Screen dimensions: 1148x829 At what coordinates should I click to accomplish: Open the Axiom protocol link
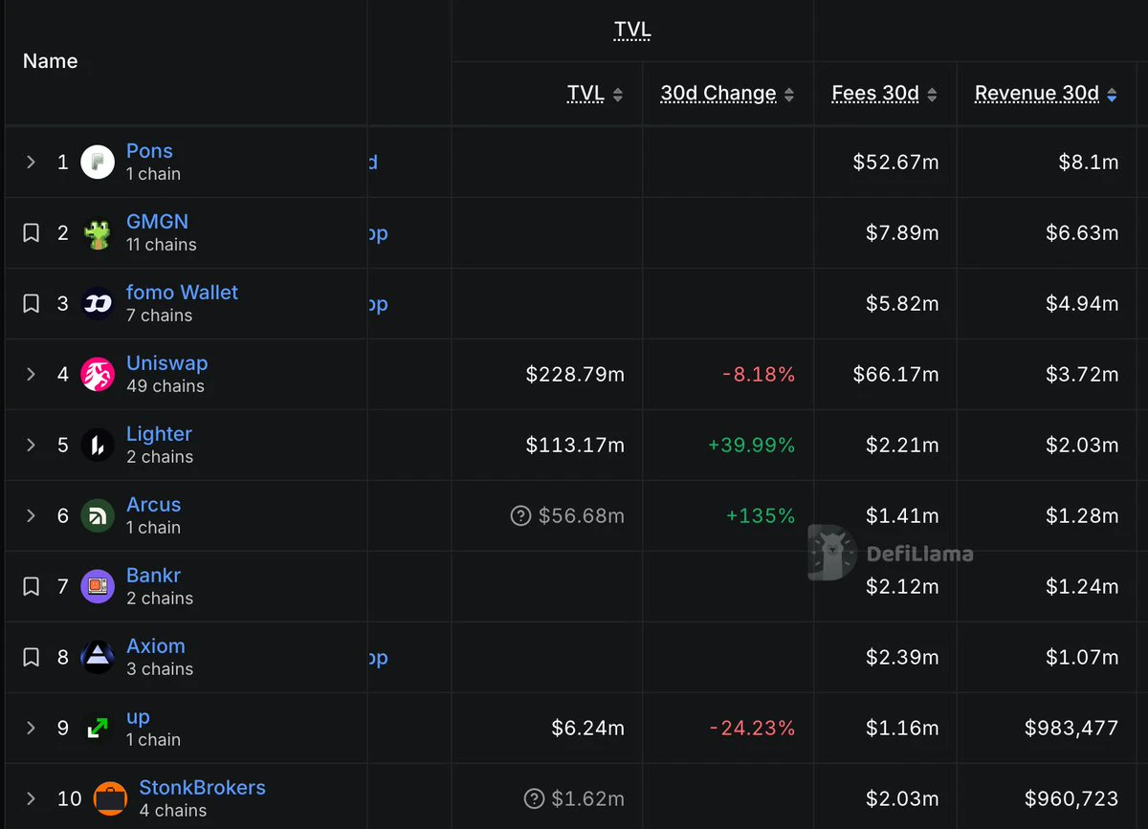click(x=156, y=646)
